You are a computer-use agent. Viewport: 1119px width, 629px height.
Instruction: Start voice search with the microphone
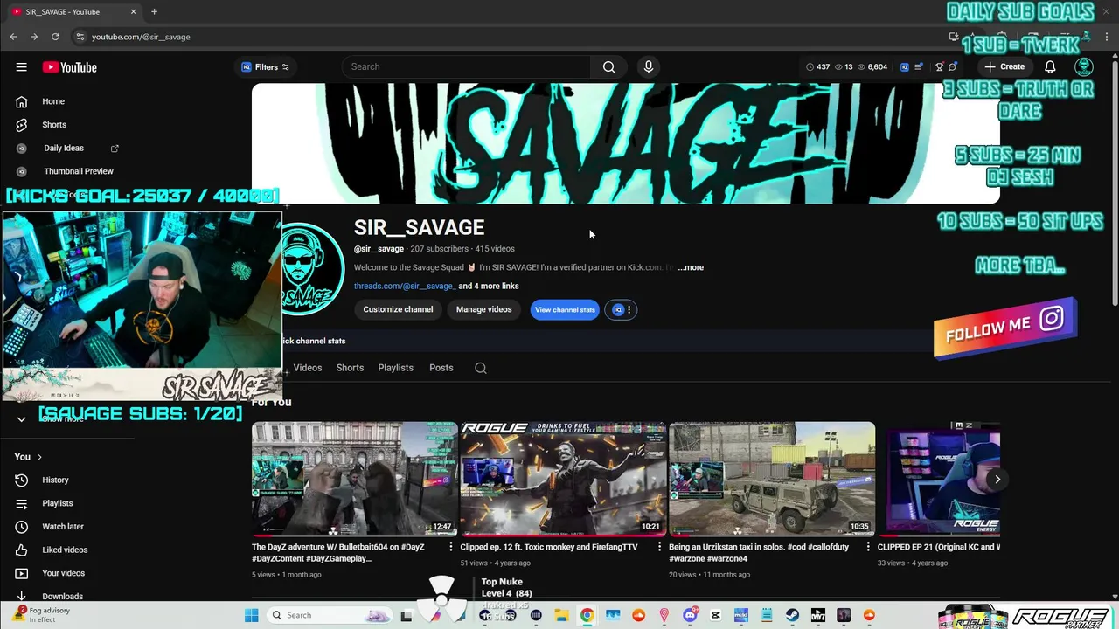(x=648, y=66)
